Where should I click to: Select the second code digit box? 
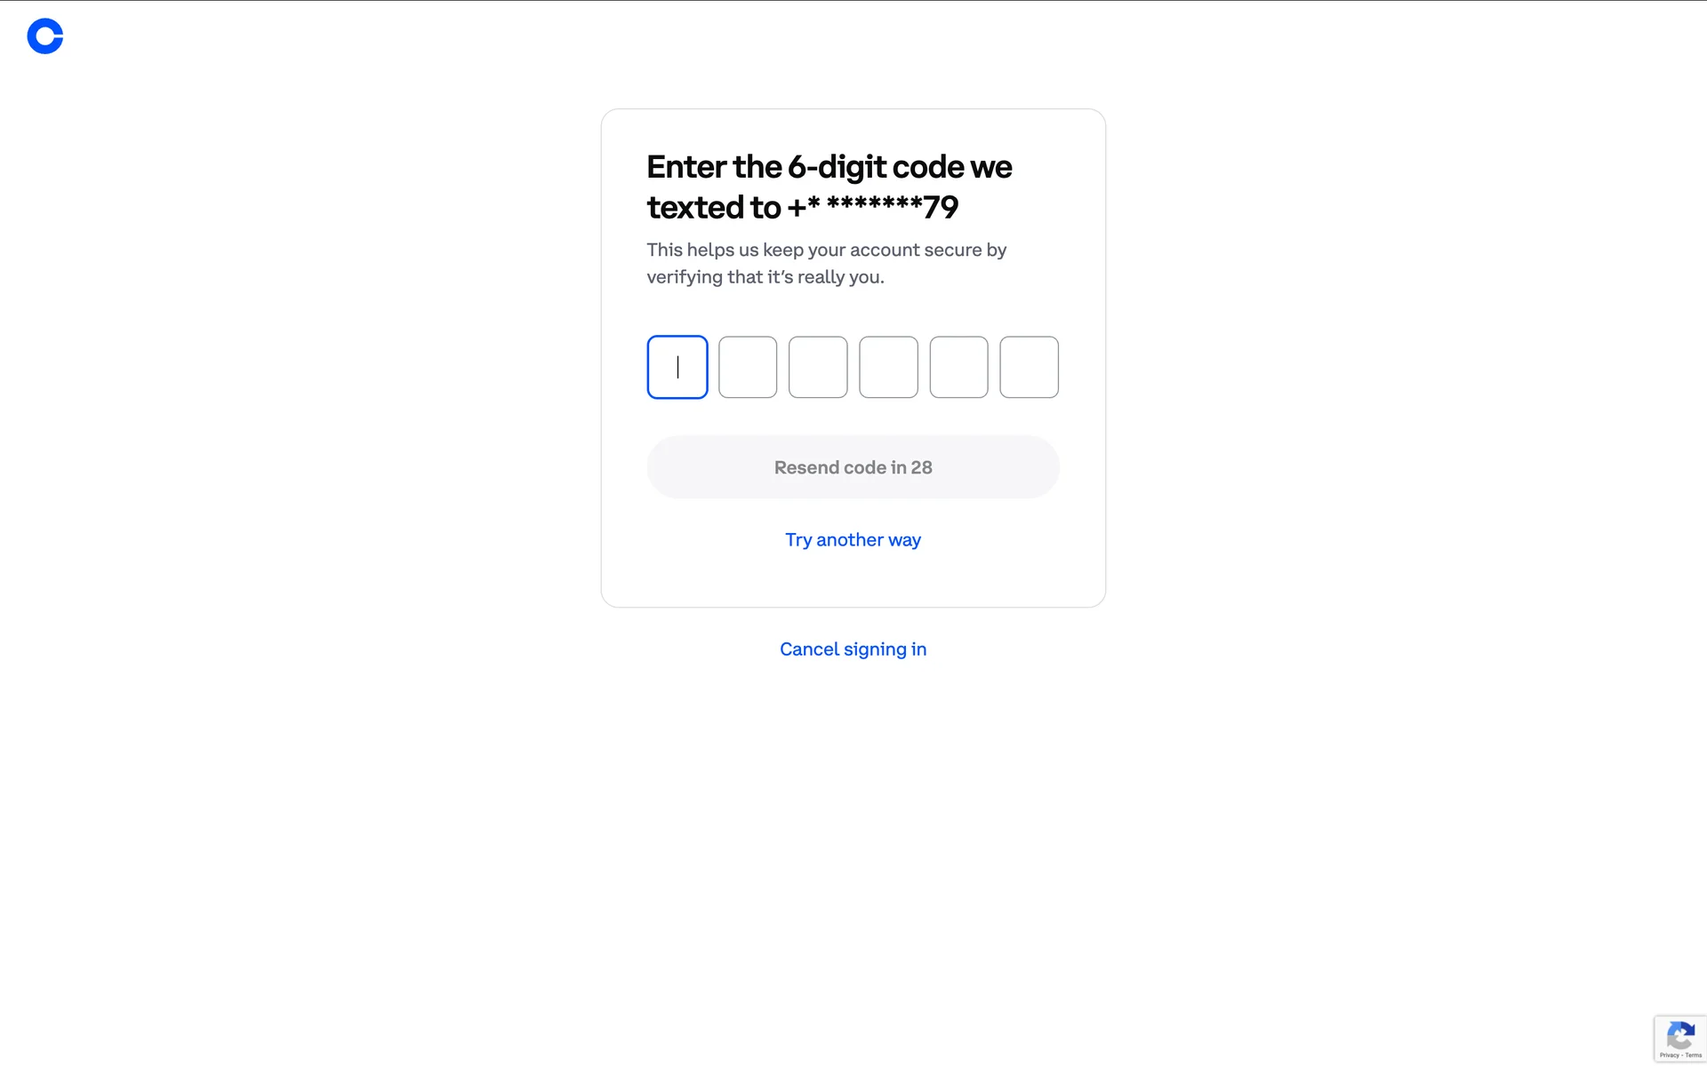click(x=748, y=367)
